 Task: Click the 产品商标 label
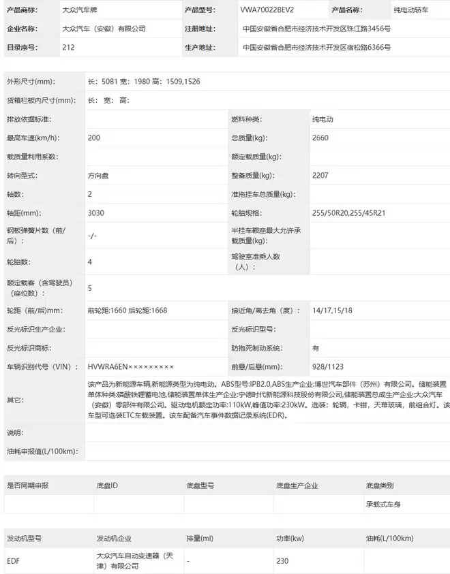point(22,10)
